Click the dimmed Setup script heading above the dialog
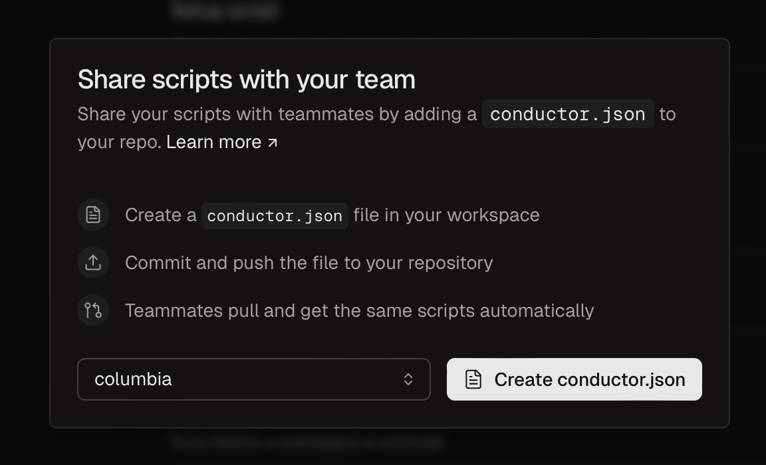This screenshot has height=465, width=766. 226,11
